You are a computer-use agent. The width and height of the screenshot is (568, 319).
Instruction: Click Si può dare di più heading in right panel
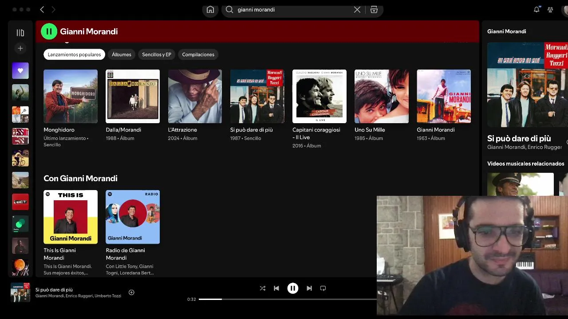click(519, 139)
